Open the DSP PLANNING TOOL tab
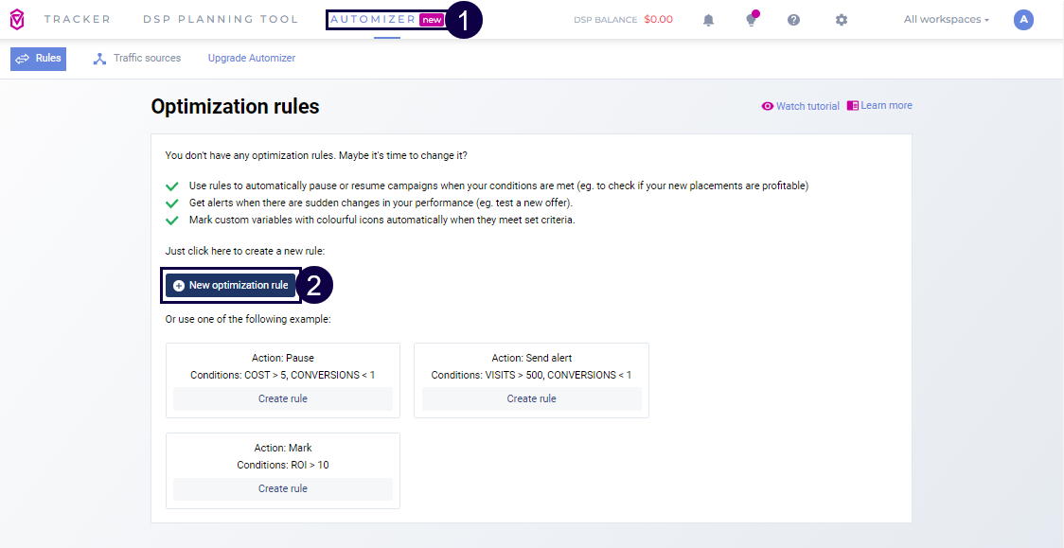 pyautogui.click(x=220, y=19)
